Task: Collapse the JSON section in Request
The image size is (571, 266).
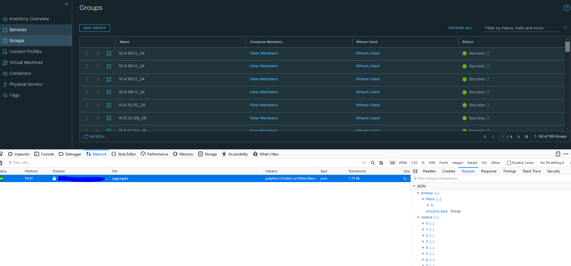Action: (414, 186)
